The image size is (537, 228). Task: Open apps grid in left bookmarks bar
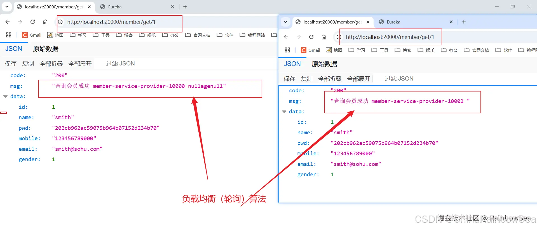[9, 35]
